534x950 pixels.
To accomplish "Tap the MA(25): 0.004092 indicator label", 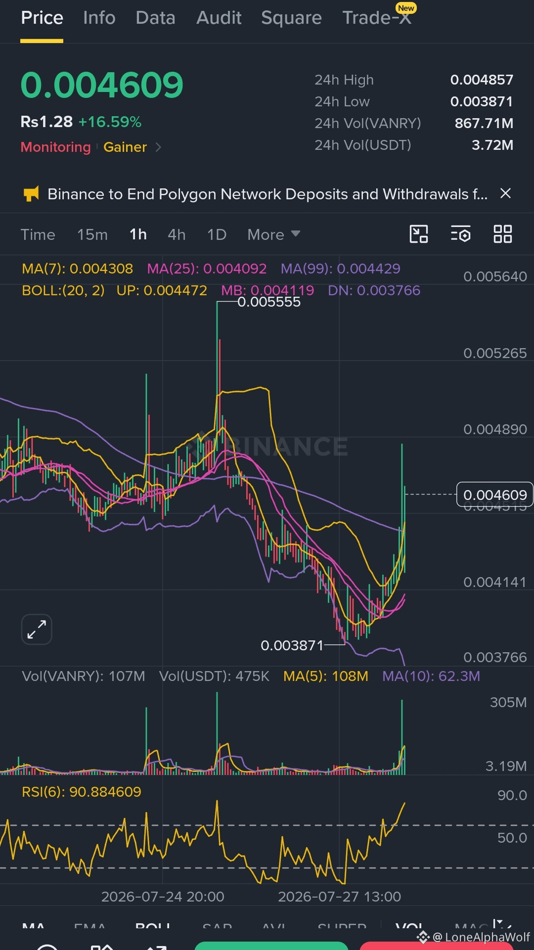I will (x=207, y=269).
